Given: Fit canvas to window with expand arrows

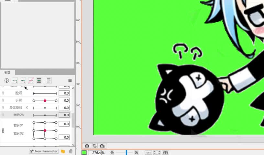Looking at the screenshot, I should 157,153.
